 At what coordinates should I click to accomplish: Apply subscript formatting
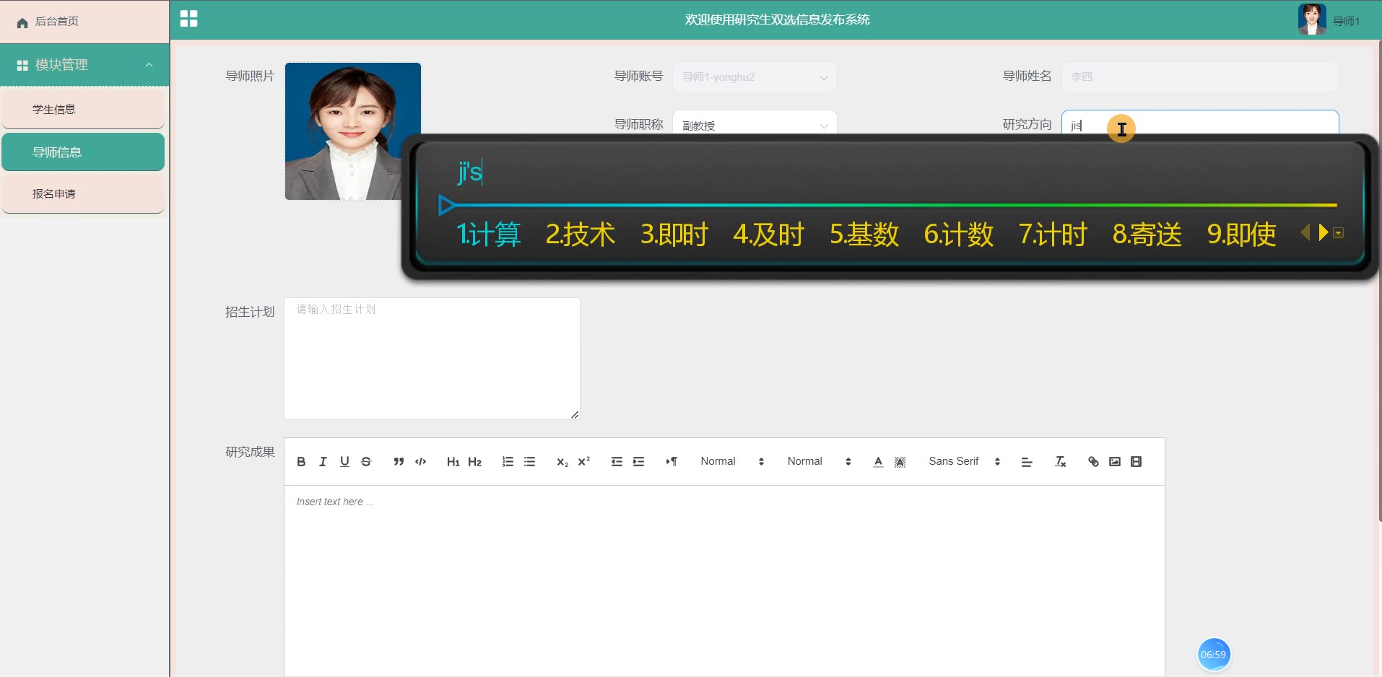tap(562, 462)
